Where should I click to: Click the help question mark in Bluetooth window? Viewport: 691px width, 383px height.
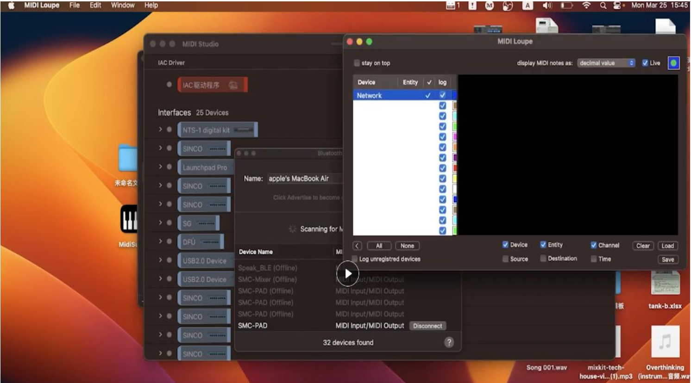pos(449,342)
